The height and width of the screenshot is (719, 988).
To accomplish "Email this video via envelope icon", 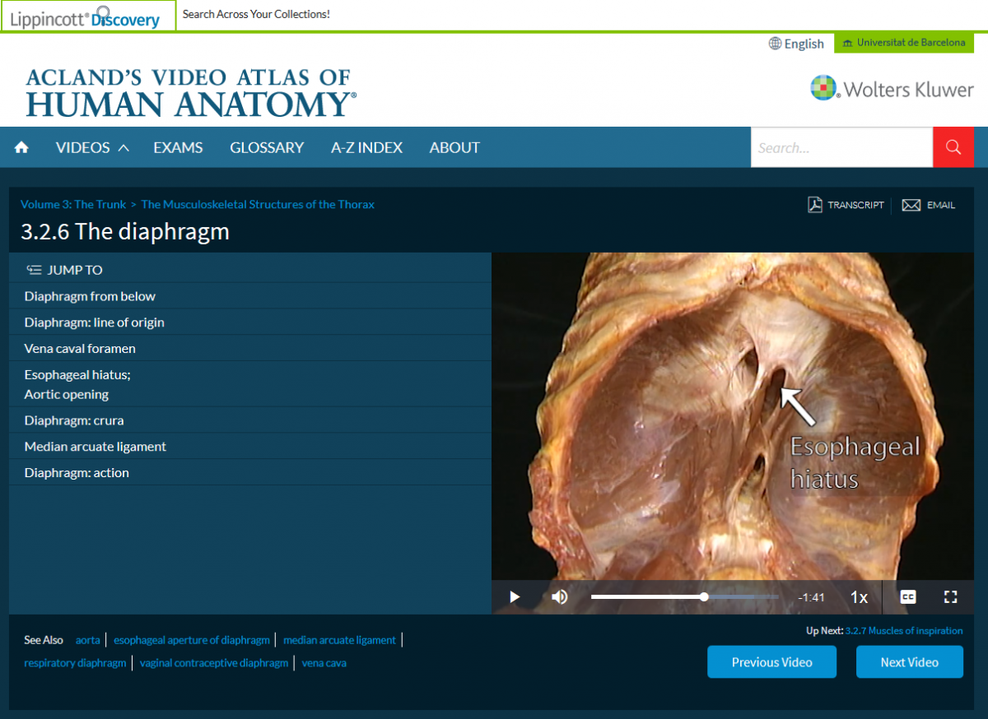I will (928, 205).
